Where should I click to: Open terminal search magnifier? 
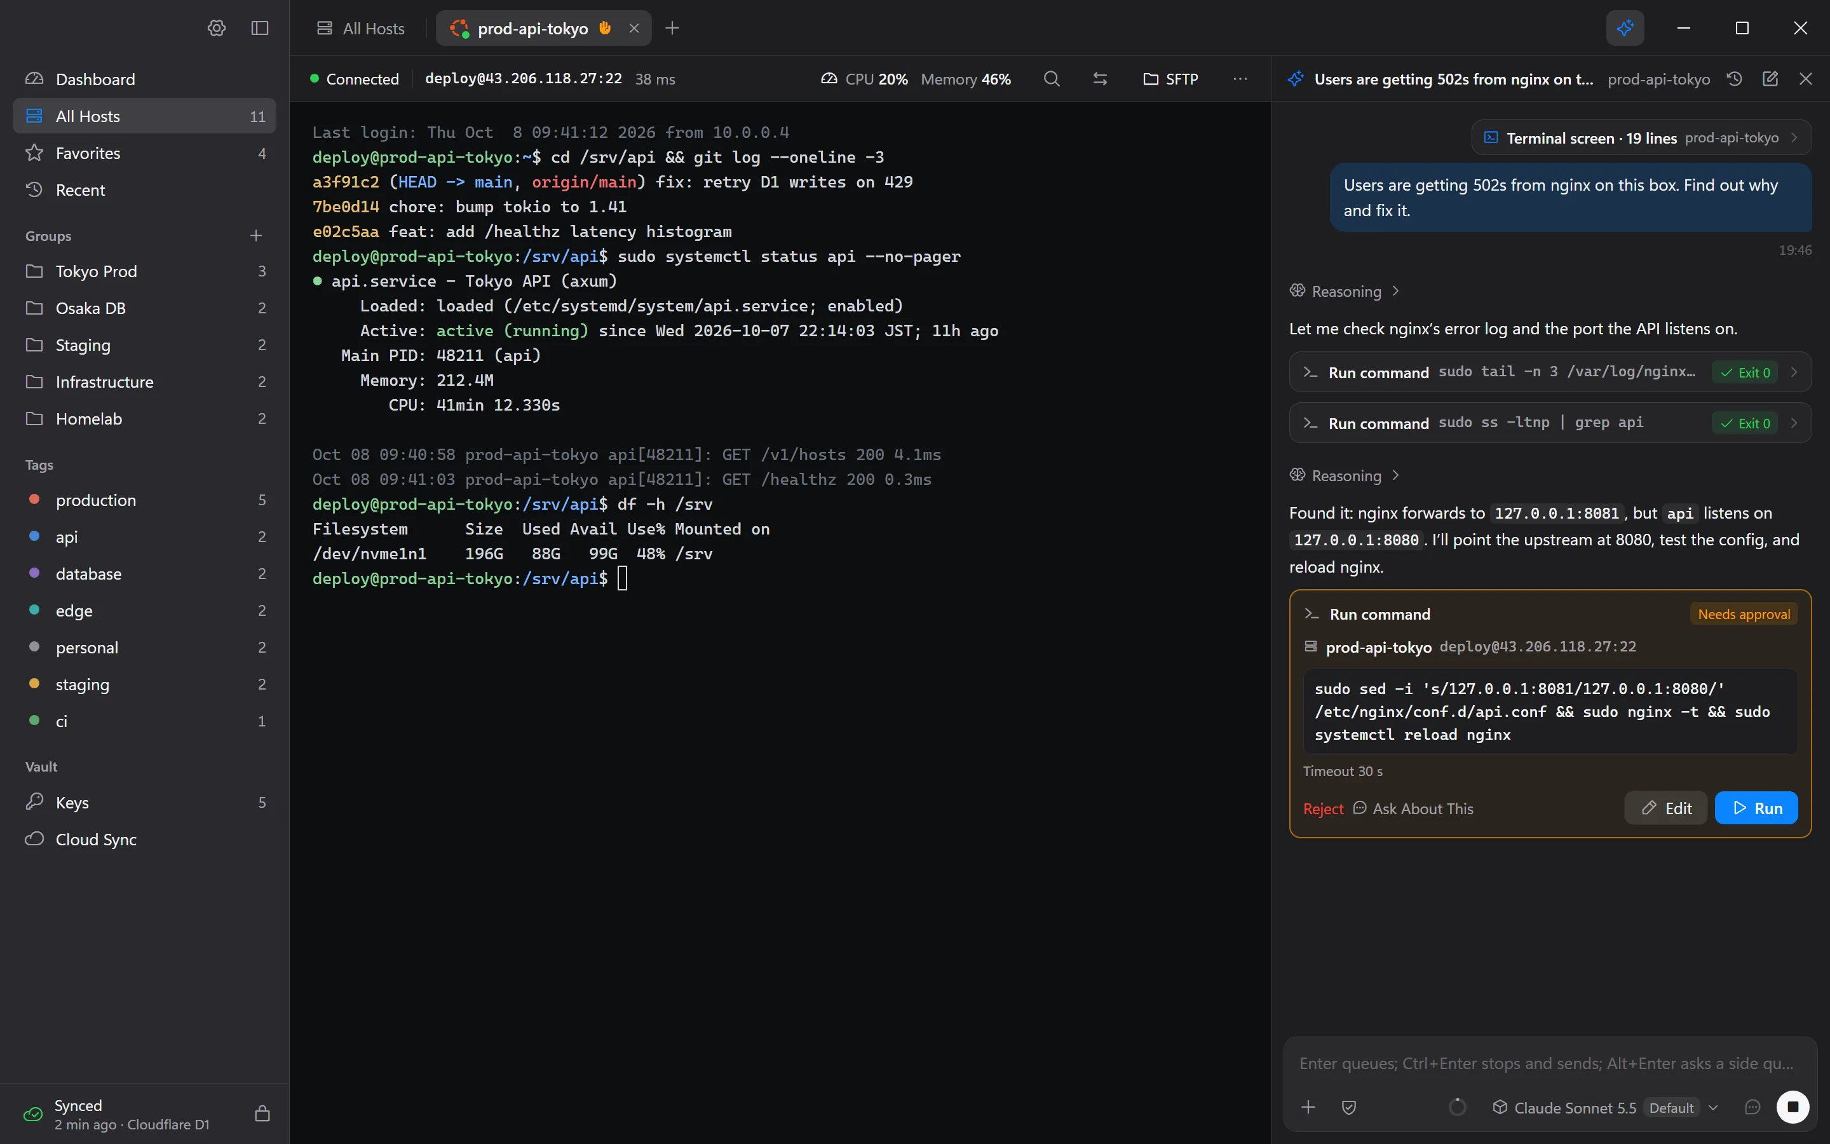coord(1051,79)
